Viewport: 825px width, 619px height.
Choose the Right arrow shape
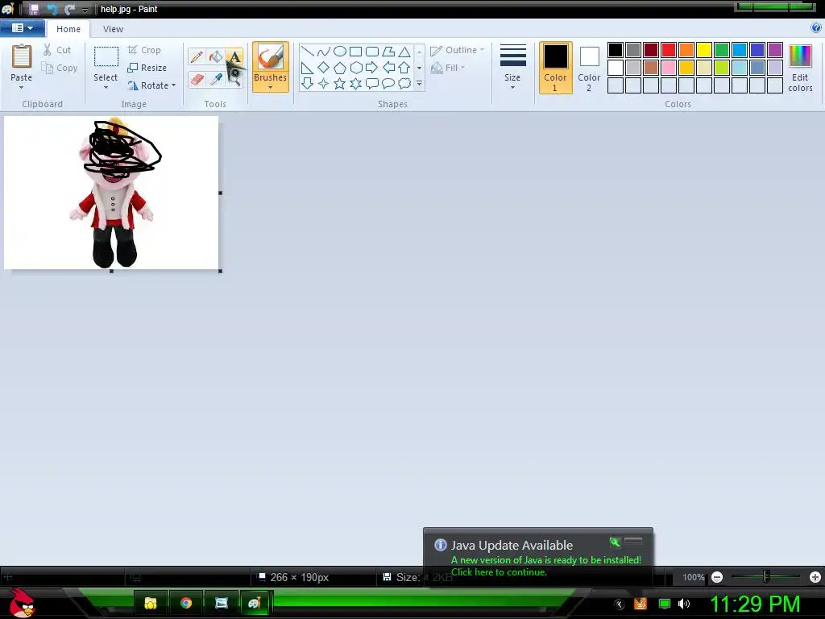coord(372,68)
